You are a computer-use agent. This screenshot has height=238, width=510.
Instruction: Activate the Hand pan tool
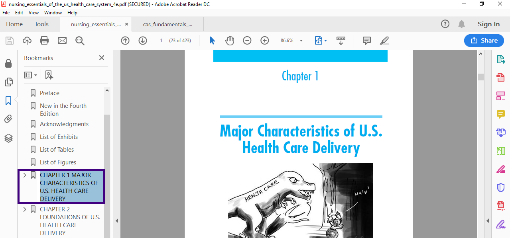pyautogui.click(x=230, y=41)
